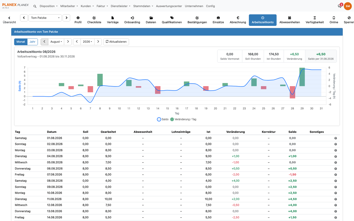
Task: Toggle the Saldo legend series
Action: point(163,119)
